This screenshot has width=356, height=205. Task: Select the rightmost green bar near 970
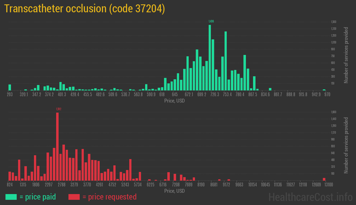tap(324, 90)
